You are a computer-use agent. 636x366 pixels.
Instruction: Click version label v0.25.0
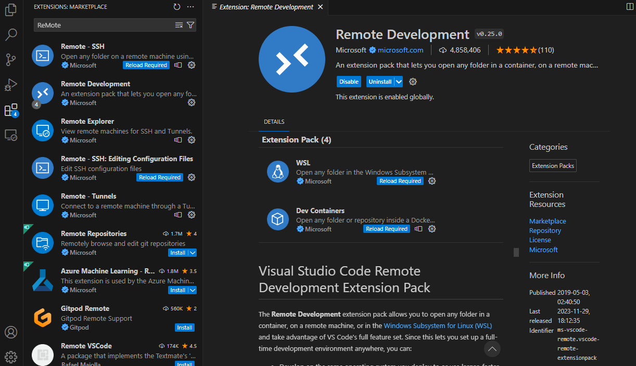coord(489,34)
